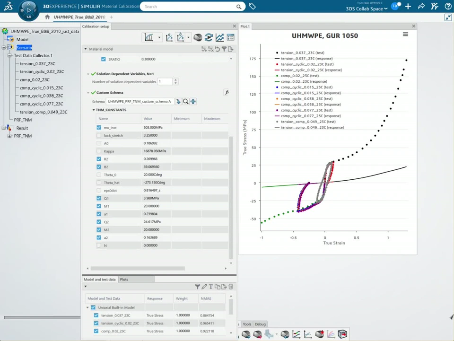Toggle the Q1 checkbox
The image size is (454, 341).
tap(99, 198)
